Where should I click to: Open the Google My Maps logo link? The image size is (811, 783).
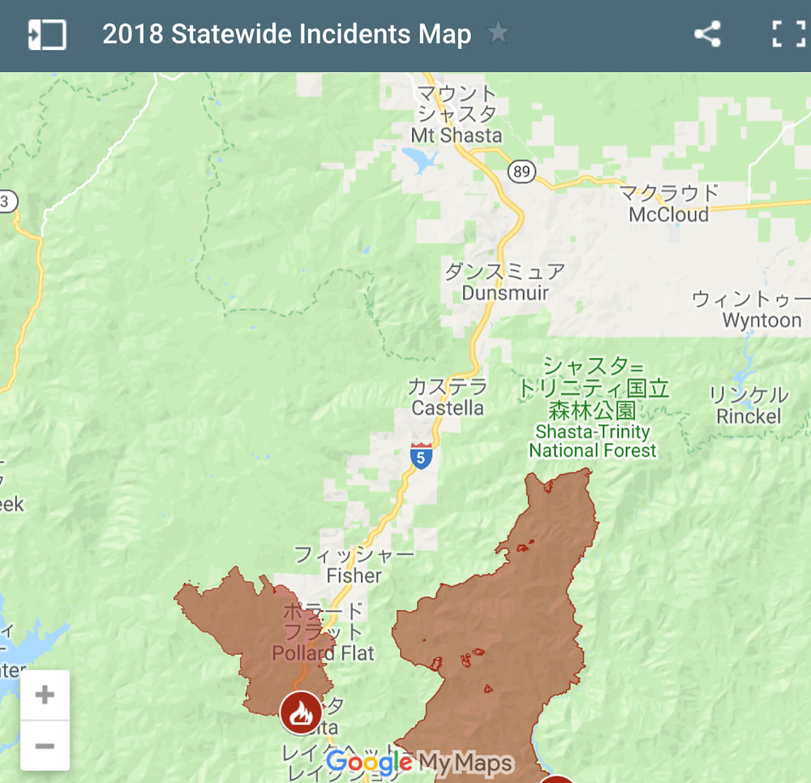click(x=420, y=763)
